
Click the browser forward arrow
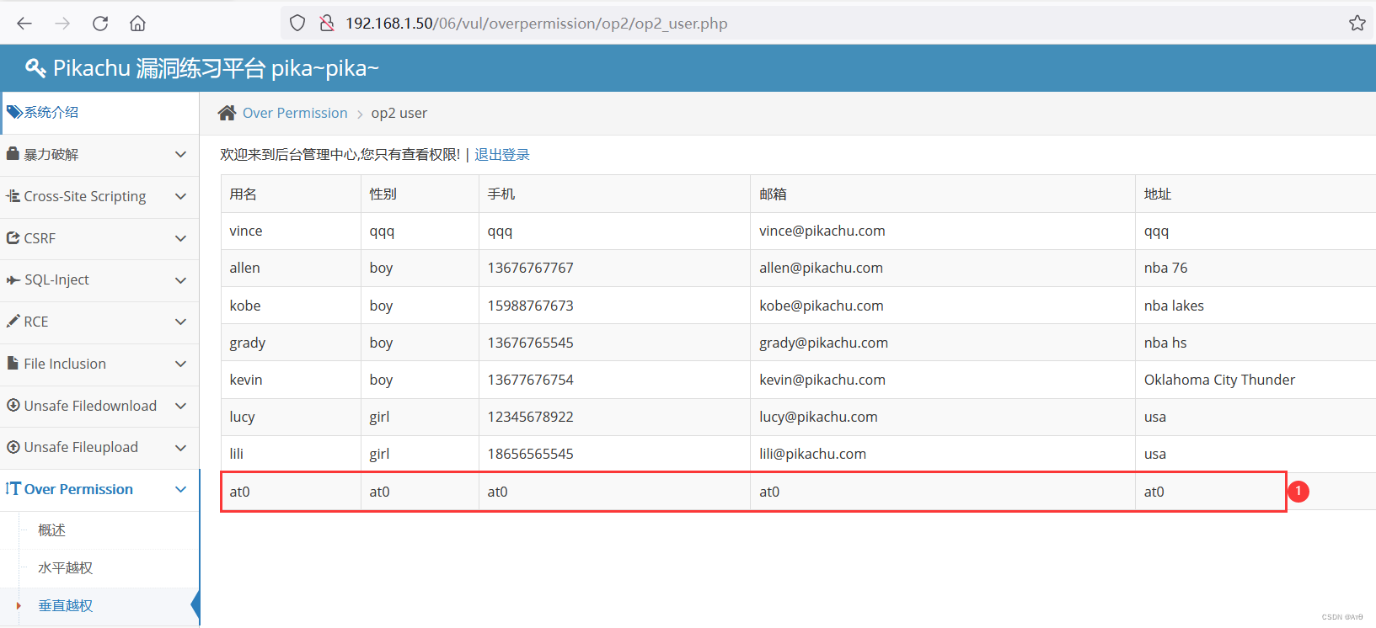pos(62,24)
